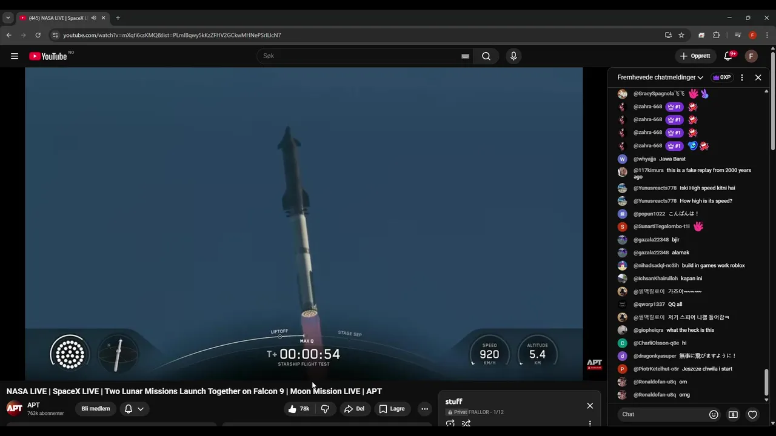The width and height of the screenshot is (776, 436).
Task: Click the Opprett create button
Action: pyautogui.click(x=695, y=56)
